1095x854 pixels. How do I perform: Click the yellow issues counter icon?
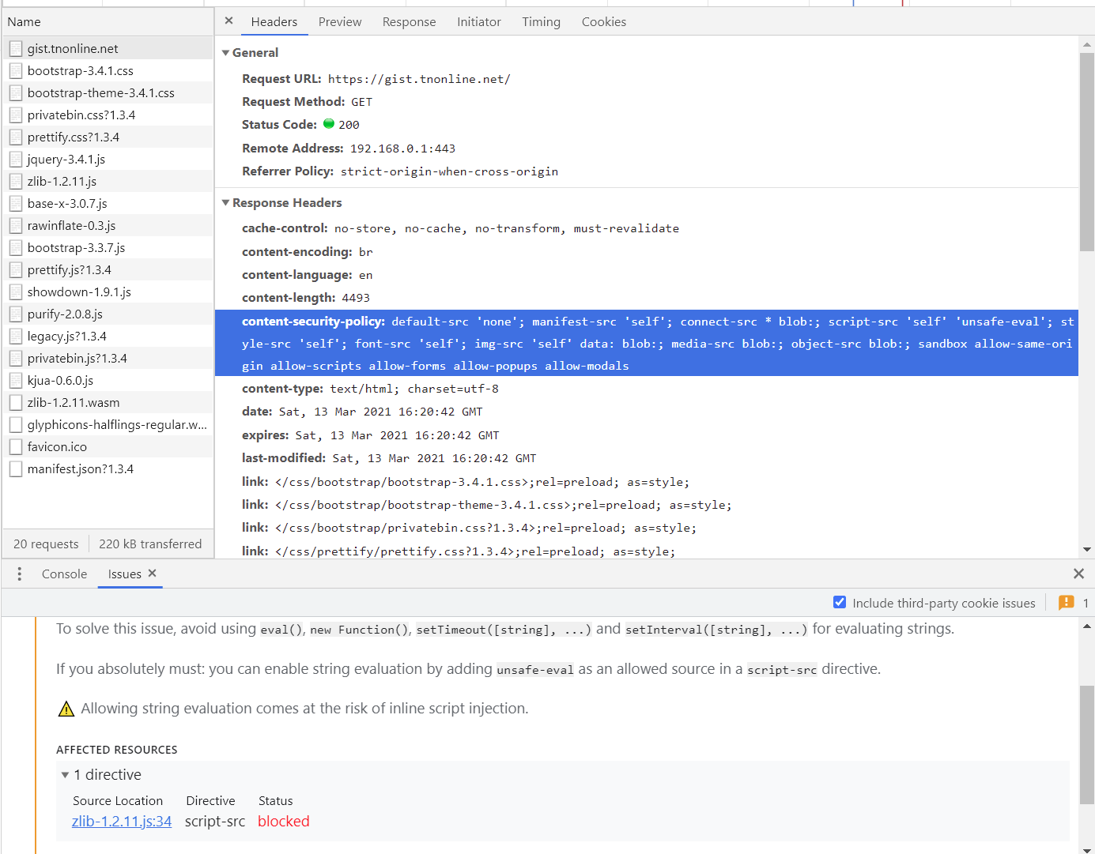[x=1066, y=602]
